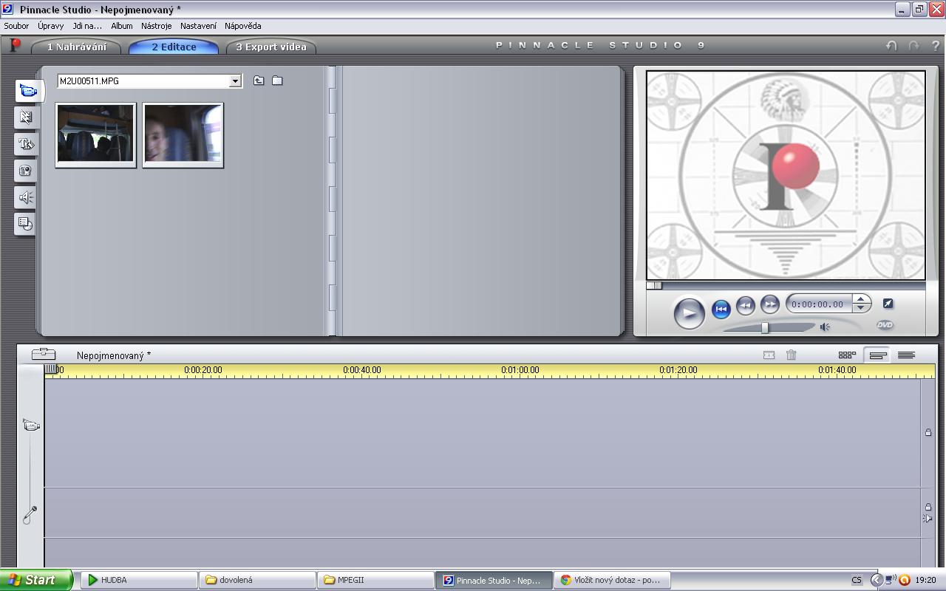Increase timecode with the up arrow

[861, 299]
